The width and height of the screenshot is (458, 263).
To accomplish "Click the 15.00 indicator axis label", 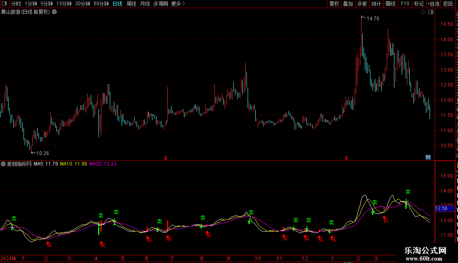I will pyautogui.click(x=447, y=176).
